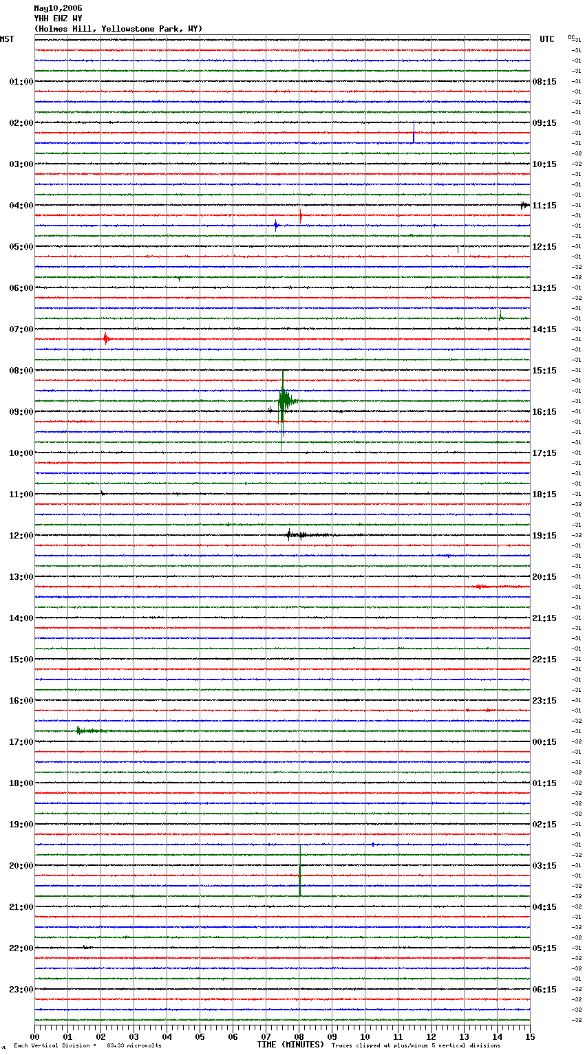Click the 03:15 UTC time label
This screenshot has height=1055, width=585.
544,866
